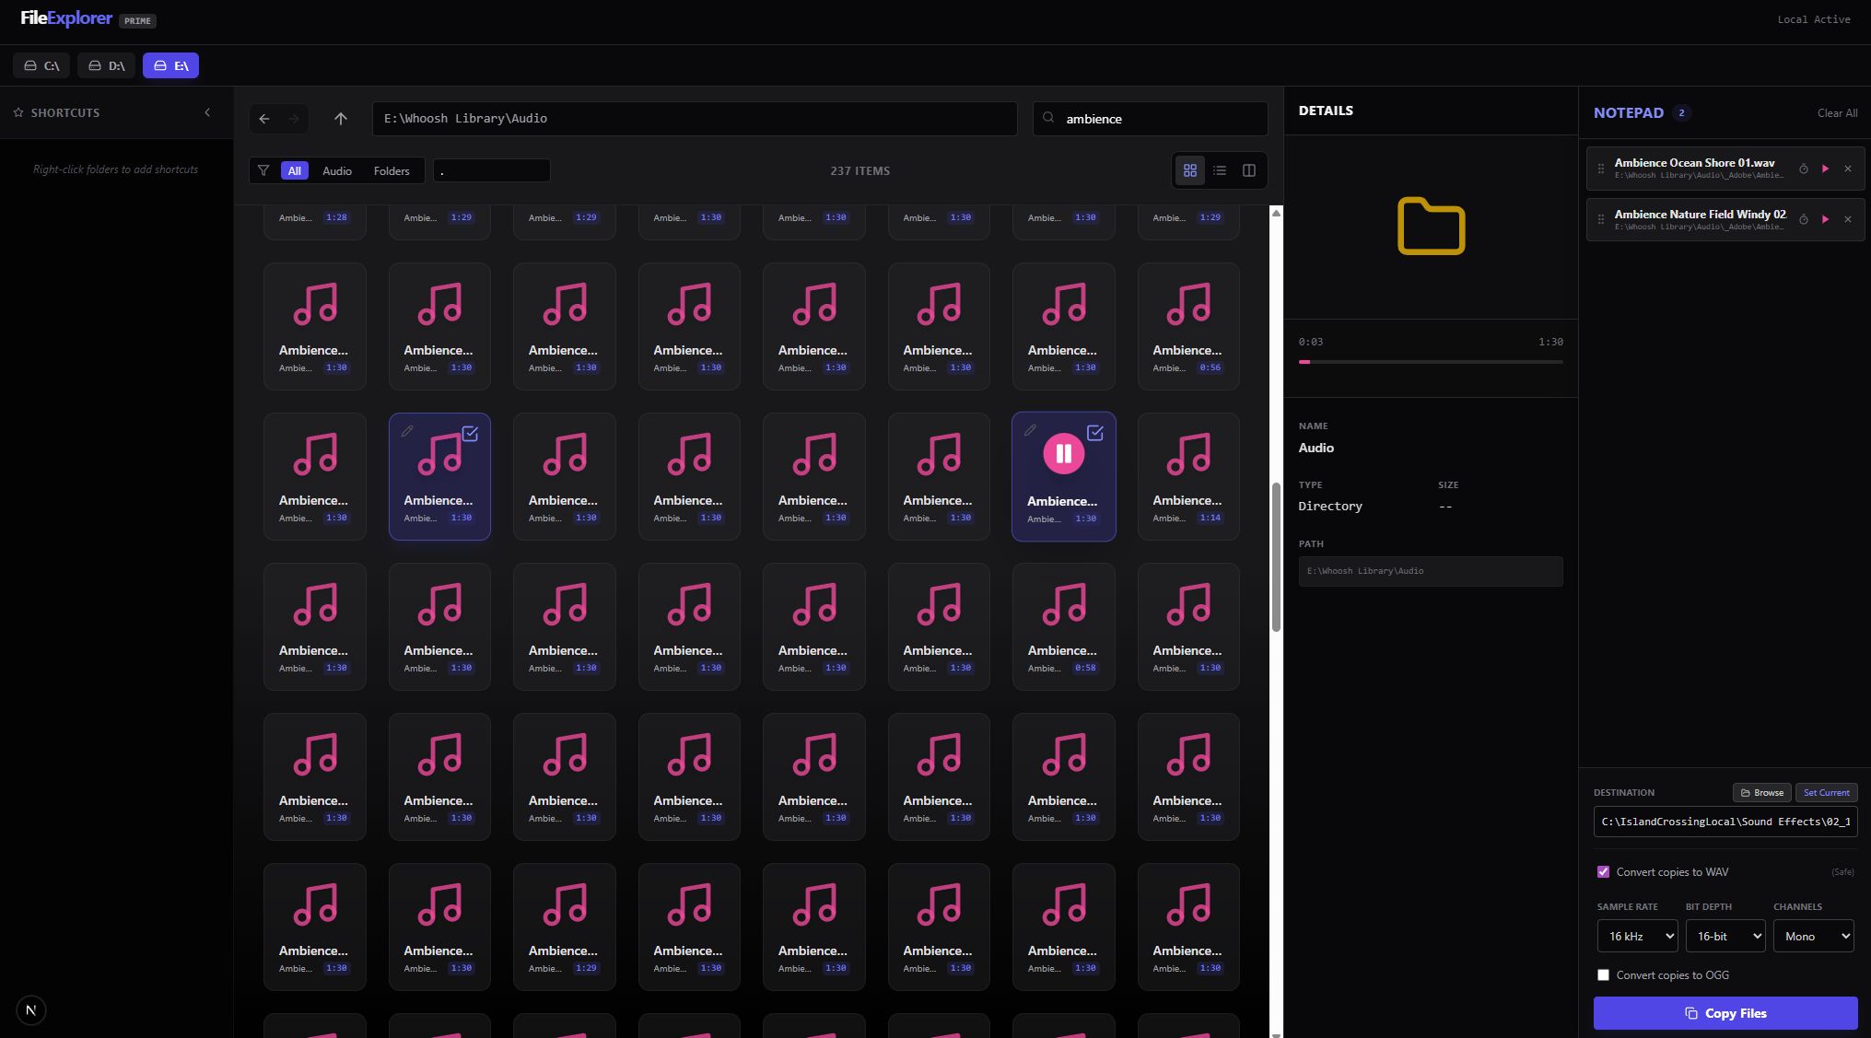Collapse the Shortcuts sidebar
The height and width of the screenshot is (1038, 1871).
pyautogui.click(x=207, y=112)
